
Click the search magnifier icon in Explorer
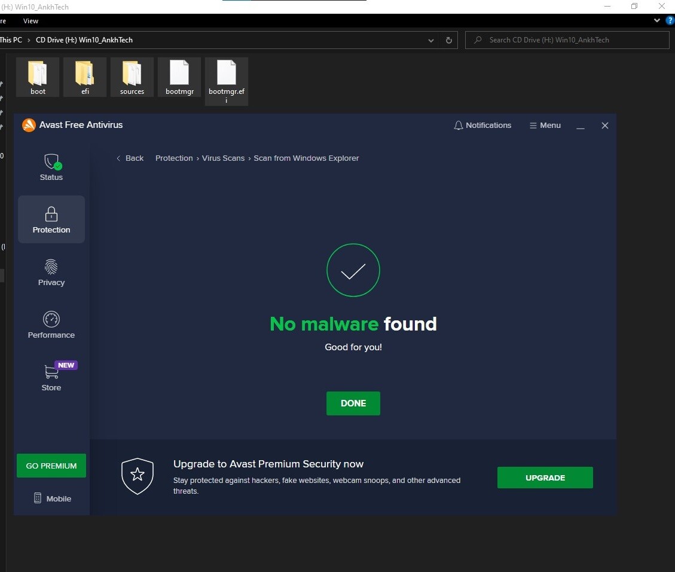point(478,40)
